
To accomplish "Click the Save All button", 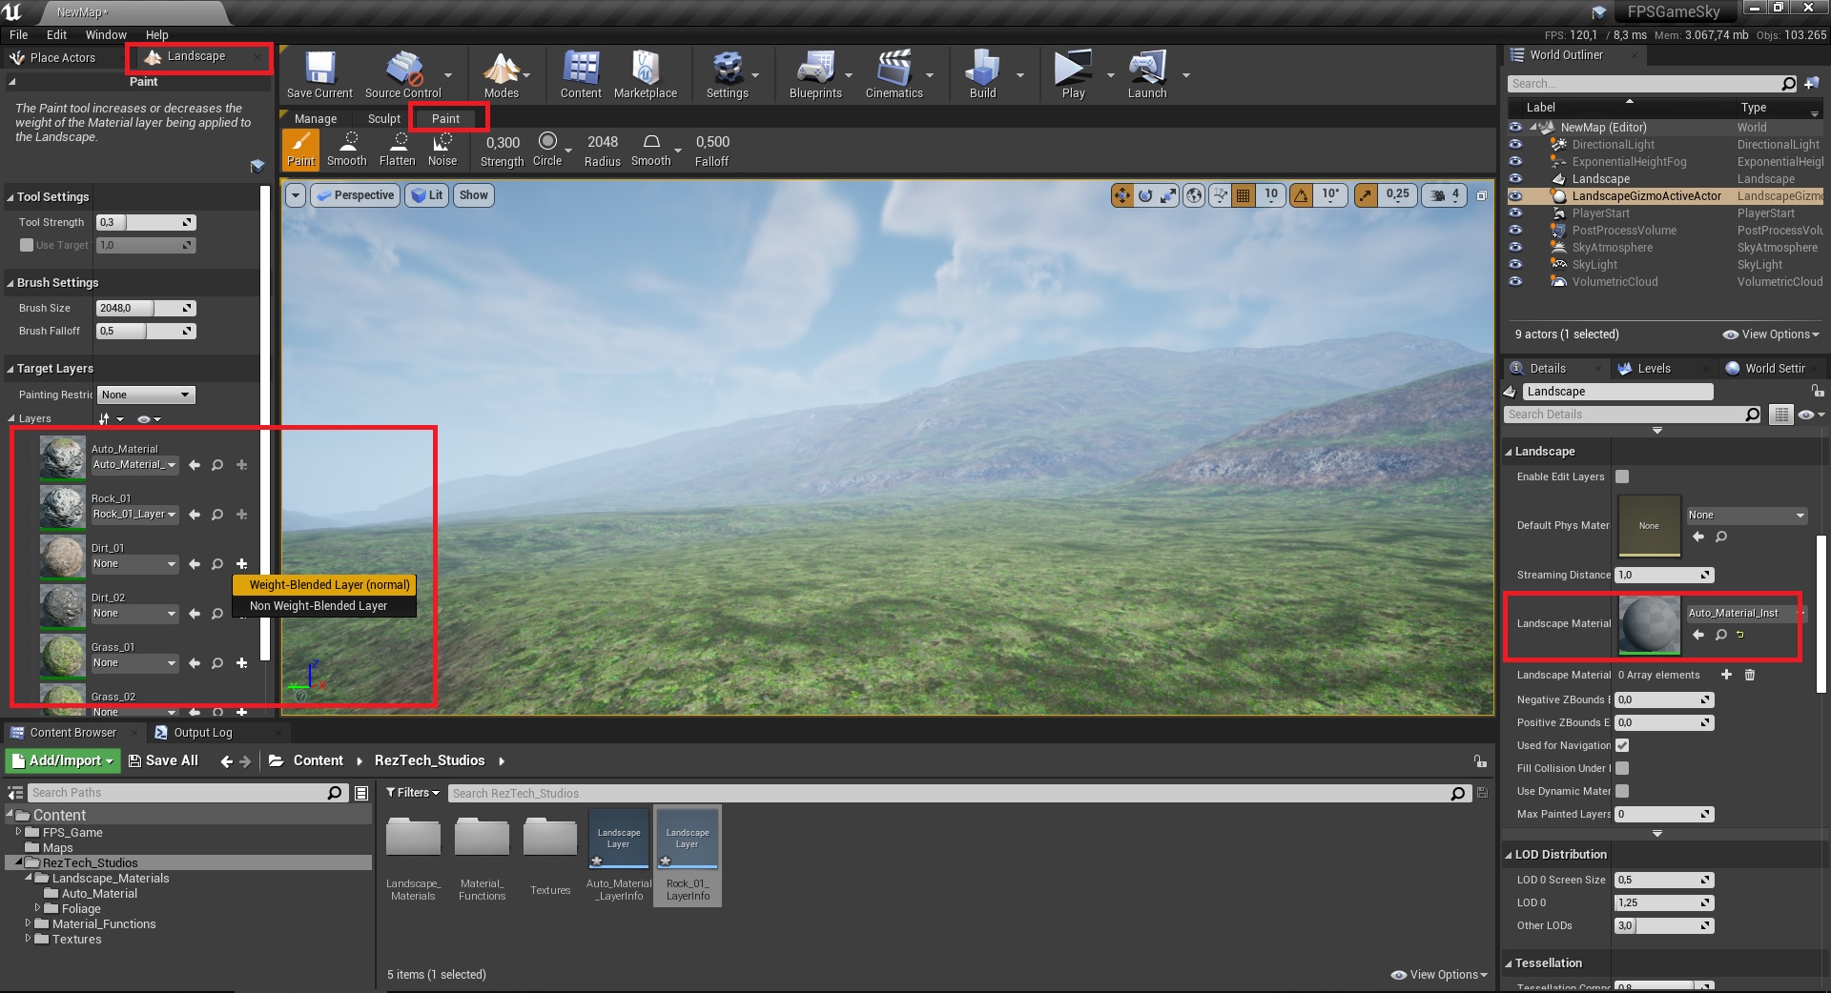I will pyautogui.click(x=163, y=760).
